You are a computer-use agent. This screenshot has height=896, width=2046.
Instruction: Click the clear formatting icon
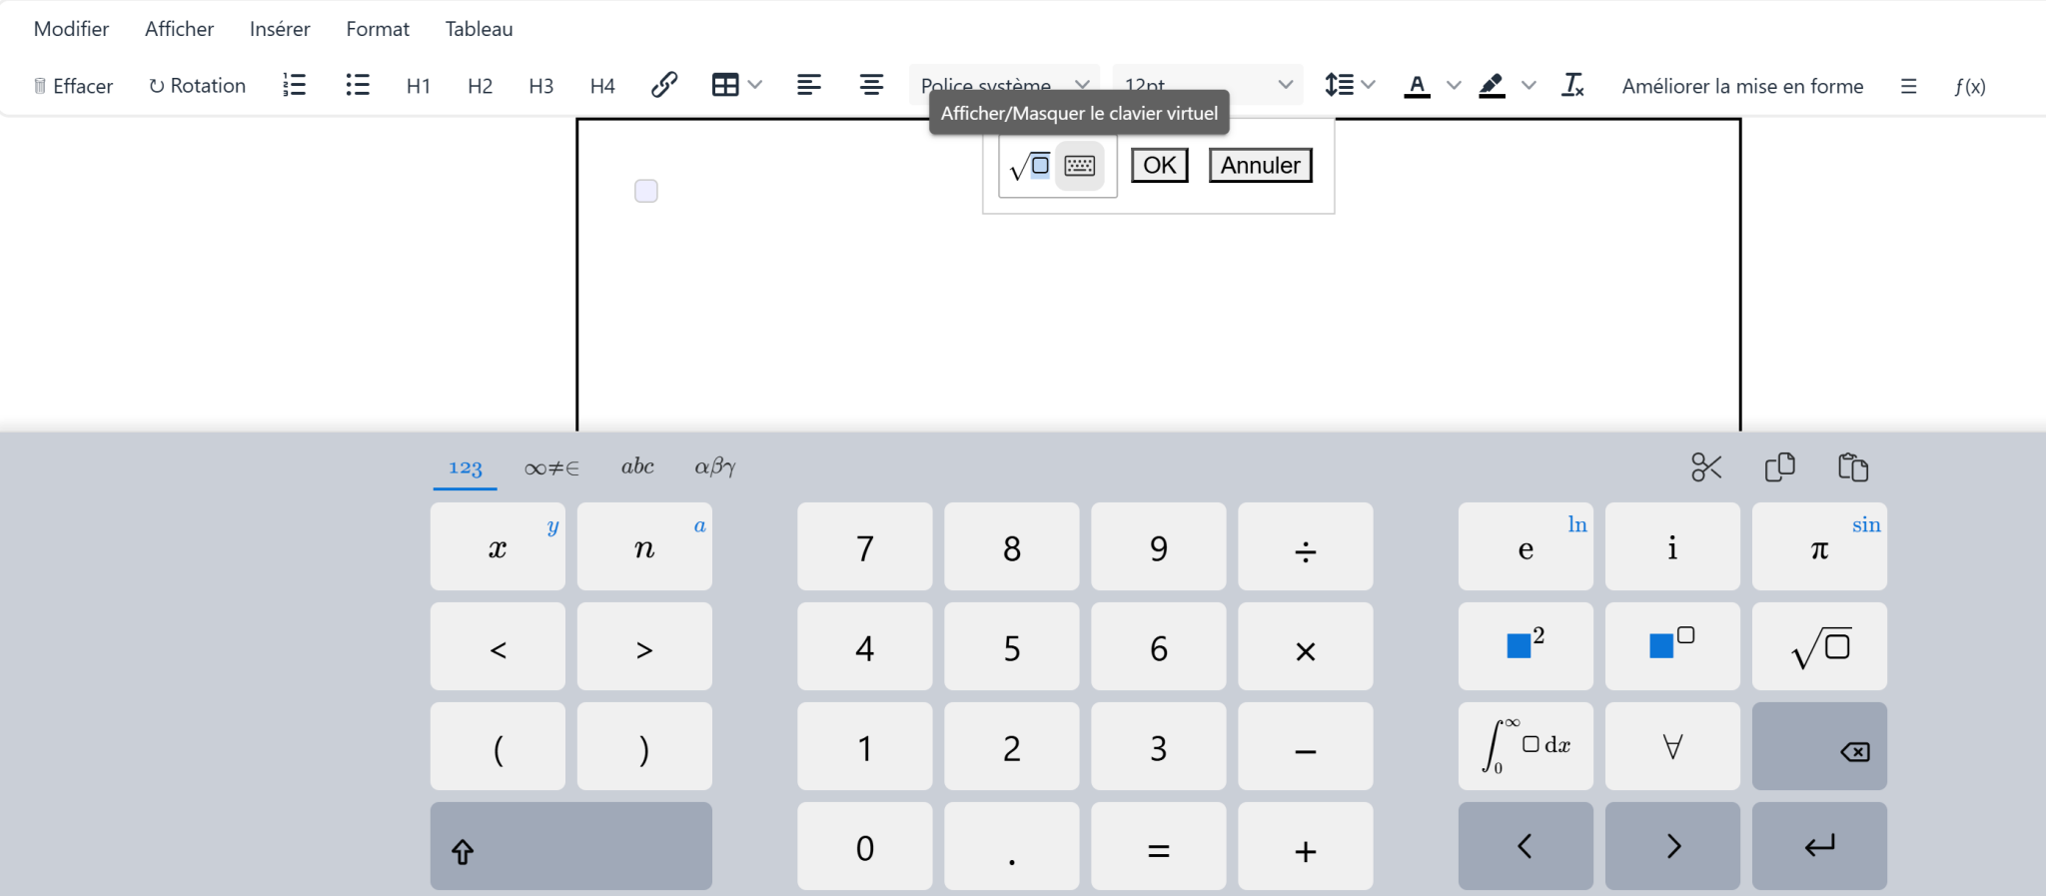[x=1572, y=85]
